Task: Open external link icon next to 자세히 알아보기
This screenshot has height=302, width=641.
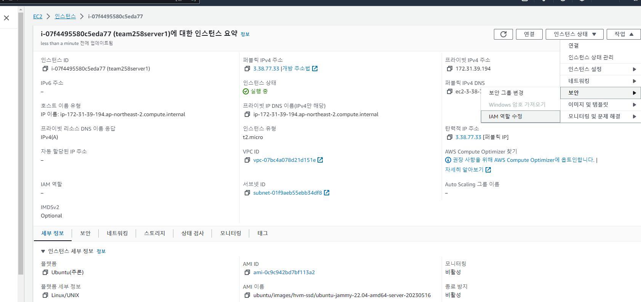Action: point(488,170)
